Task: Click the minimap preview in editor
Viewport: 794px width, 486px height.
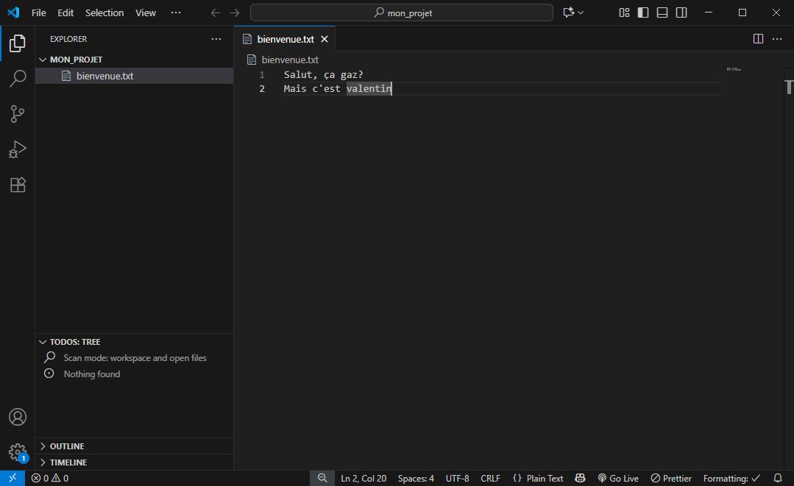Action: (x=734, y=69)
